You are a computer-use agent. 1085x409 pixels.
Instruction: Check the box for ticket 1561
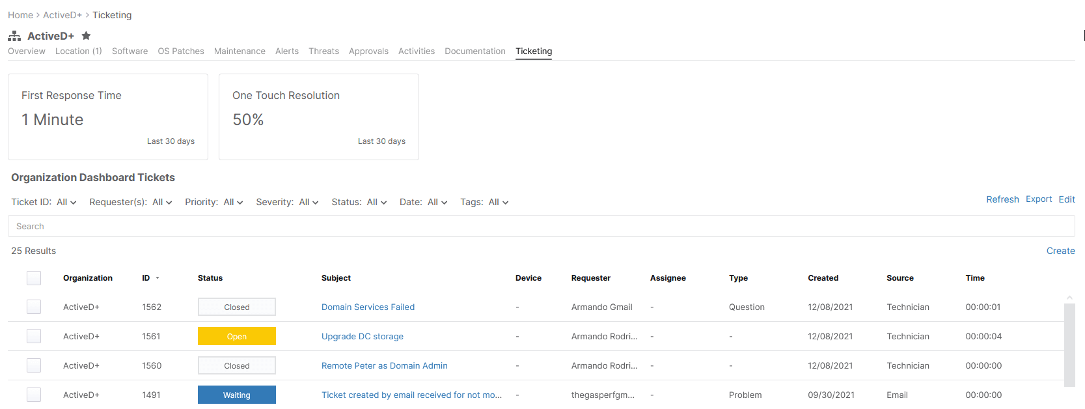(x=34, y=336)
